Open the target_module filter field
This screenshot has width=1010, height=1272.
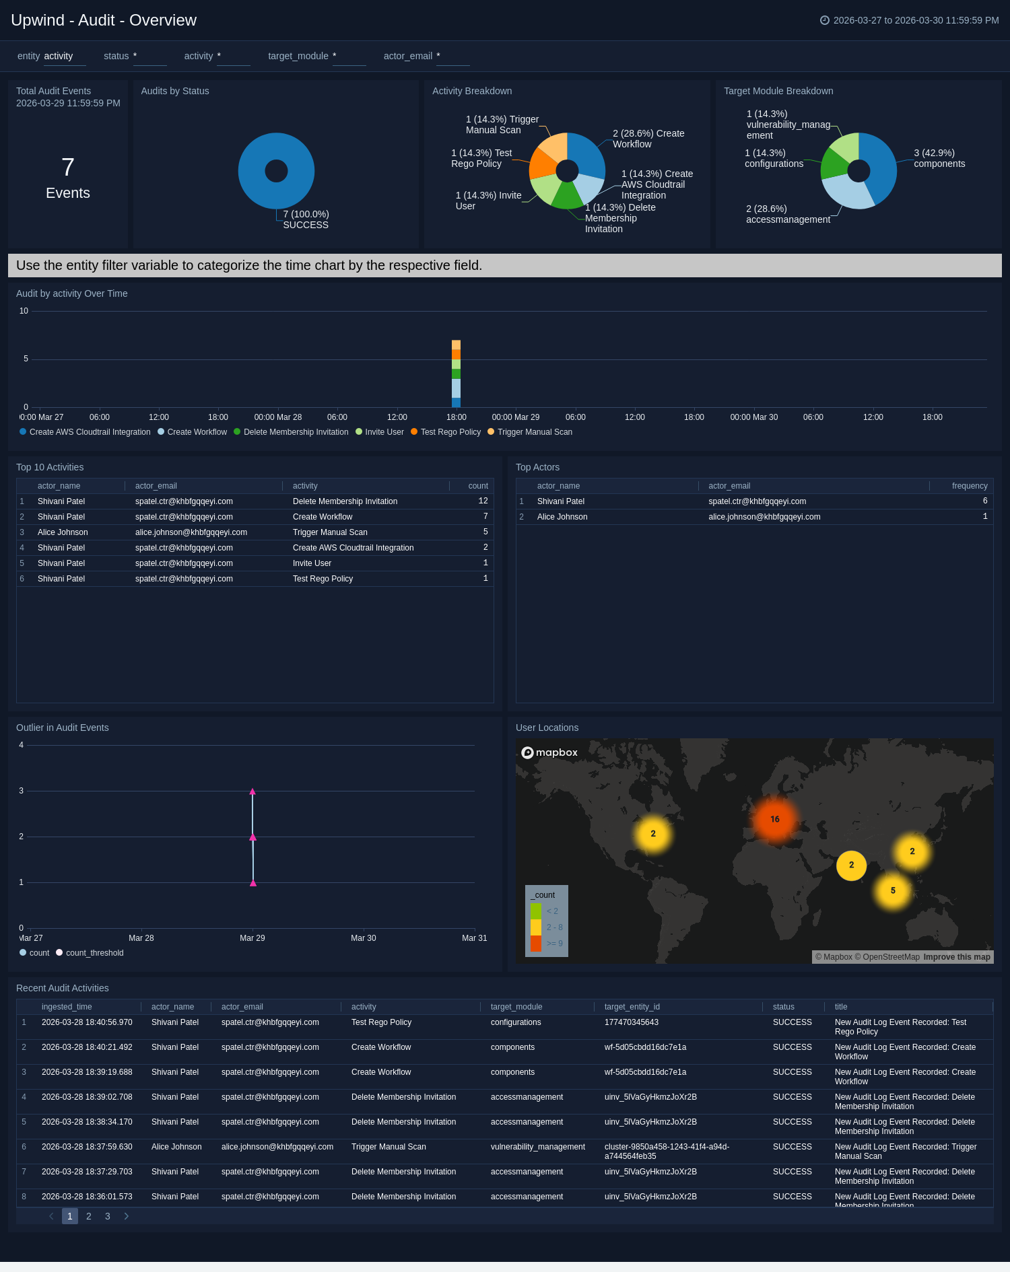349,57
